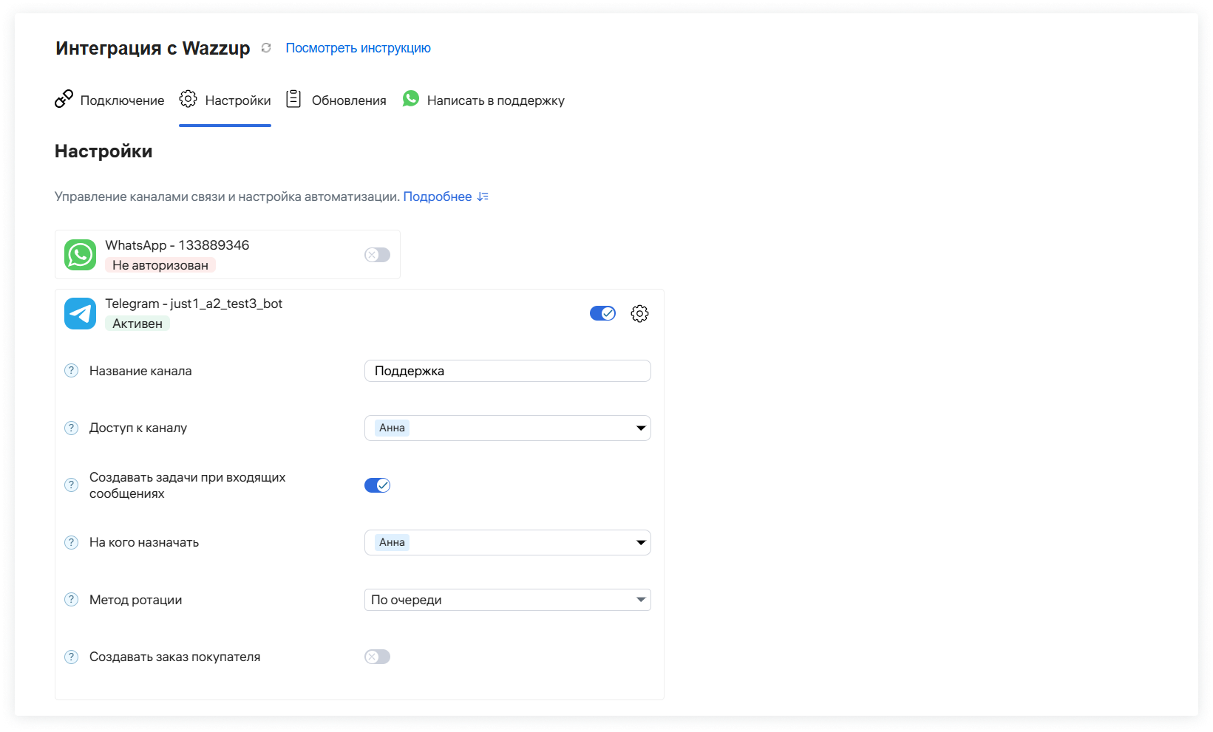Show help for Доступ к каналу
This screenshot has height=732, width=1213.
[x=71, y=428]
